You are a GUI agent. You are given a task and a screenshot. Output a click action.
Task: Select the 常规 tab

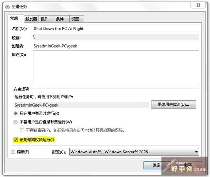click(16, 18)
